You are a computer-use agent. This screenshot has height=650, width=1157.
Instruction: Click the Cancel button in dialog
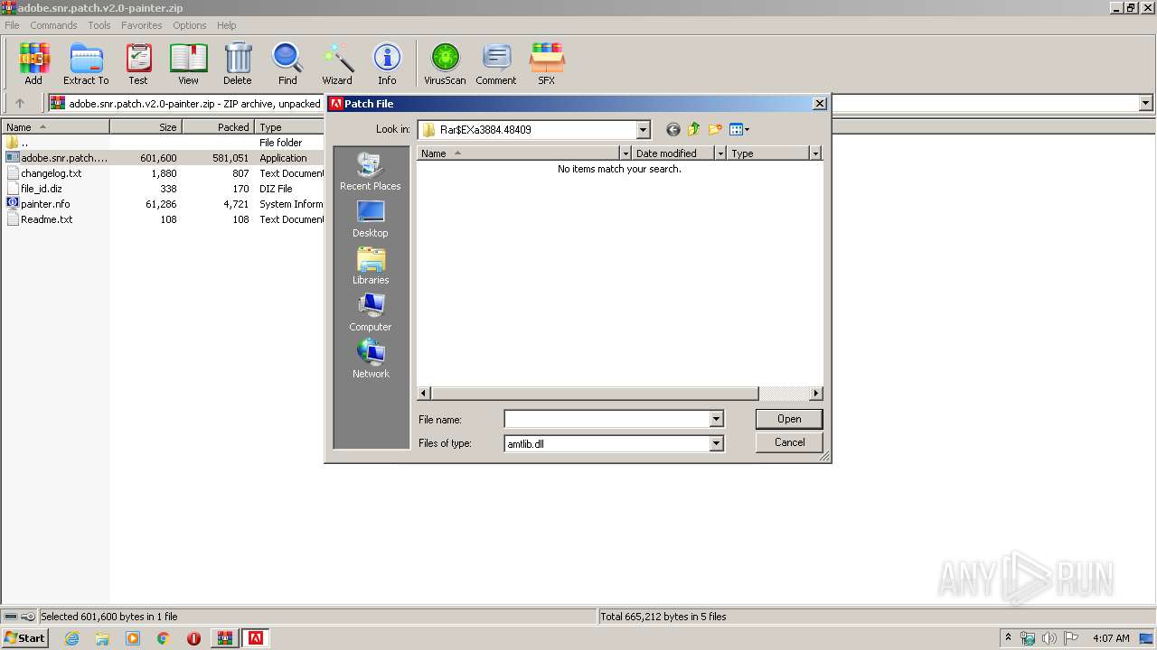point(789,442)
